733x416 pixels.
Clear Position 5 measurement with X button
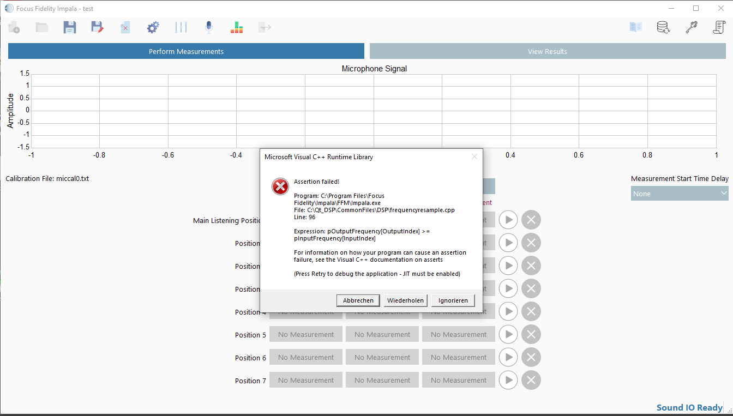(x=531, y=334)
